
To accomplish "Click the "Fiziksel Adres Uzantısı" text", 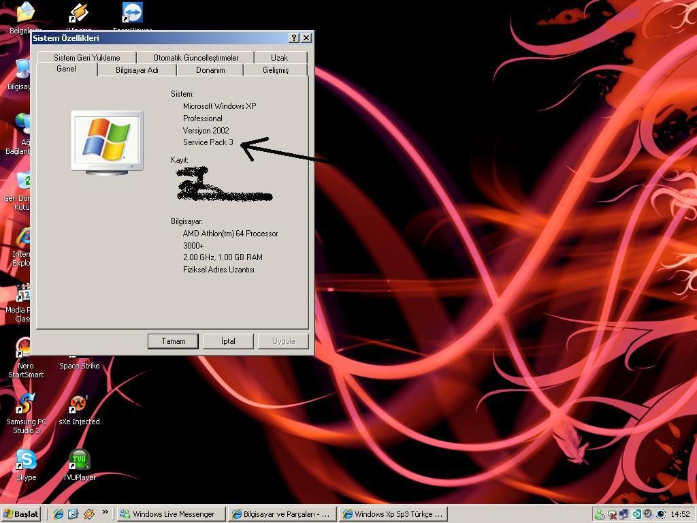I will (218, 270).
